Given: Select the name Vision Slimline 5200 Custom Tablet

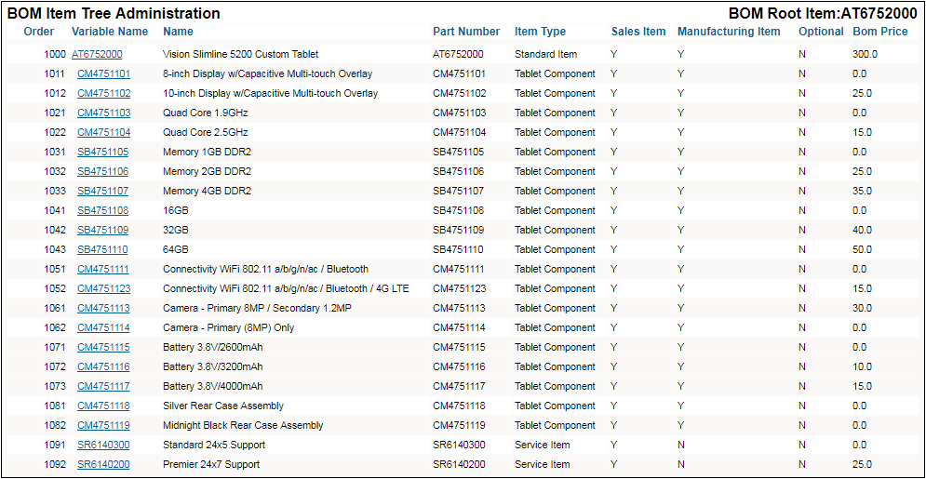Looking at the screenshot, I should [240, 54].
